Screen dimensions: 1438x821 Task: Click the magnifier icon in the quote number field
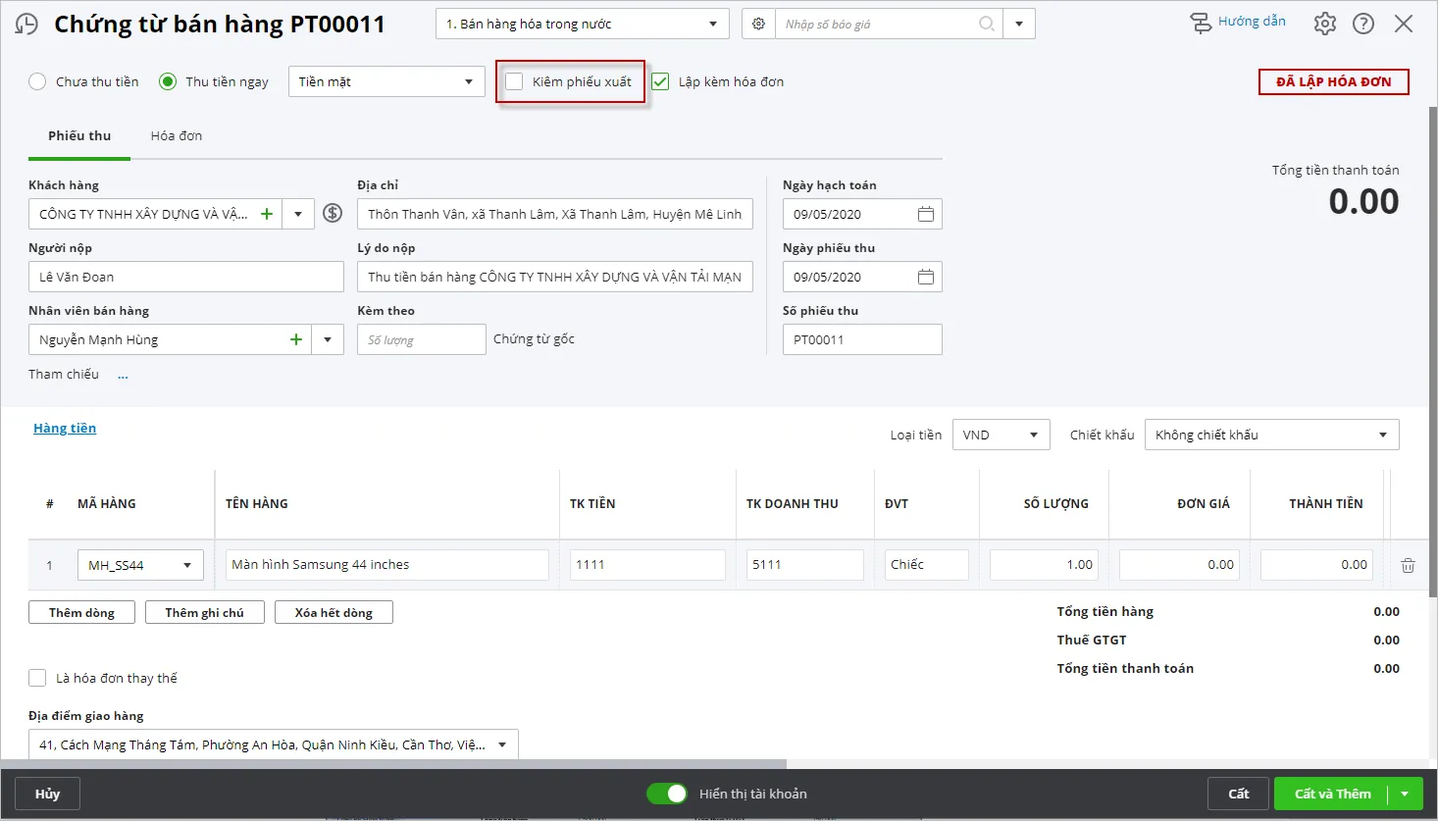[x=987, y=24]
